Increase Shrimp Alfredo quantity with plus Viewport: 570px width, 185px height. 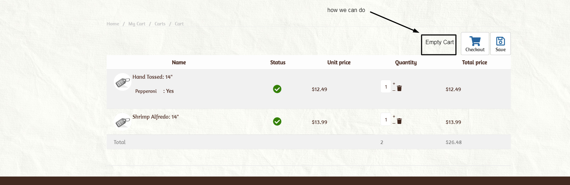coord(394,117)
